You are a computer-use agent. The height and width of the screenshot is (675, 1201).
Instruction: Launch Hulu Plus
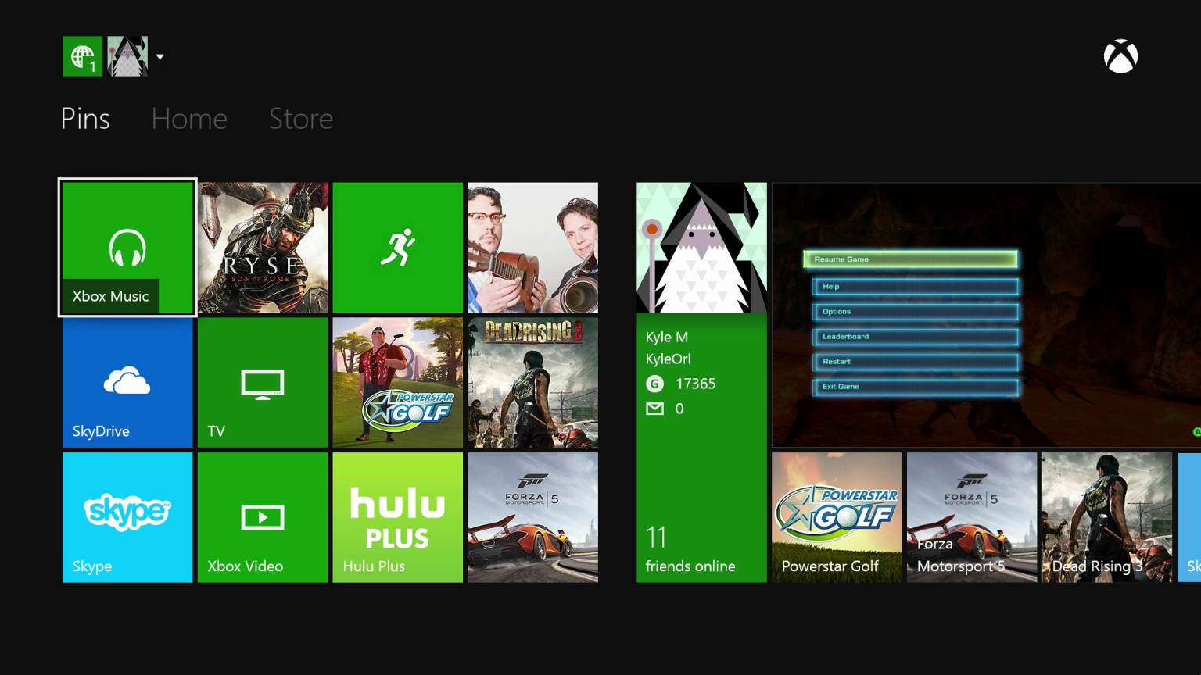397,517
